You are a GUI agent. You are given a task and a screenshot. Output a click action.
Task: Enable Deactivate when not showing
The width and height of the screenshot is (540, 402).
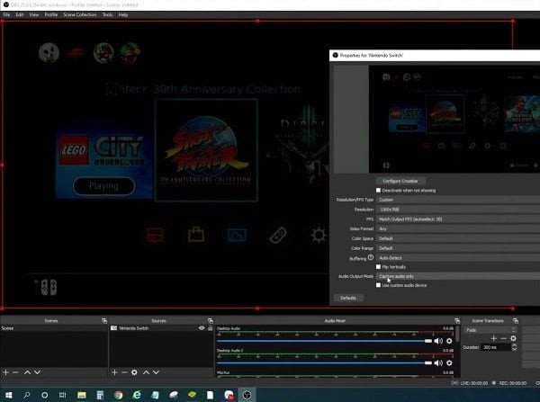tap(379, 191)
